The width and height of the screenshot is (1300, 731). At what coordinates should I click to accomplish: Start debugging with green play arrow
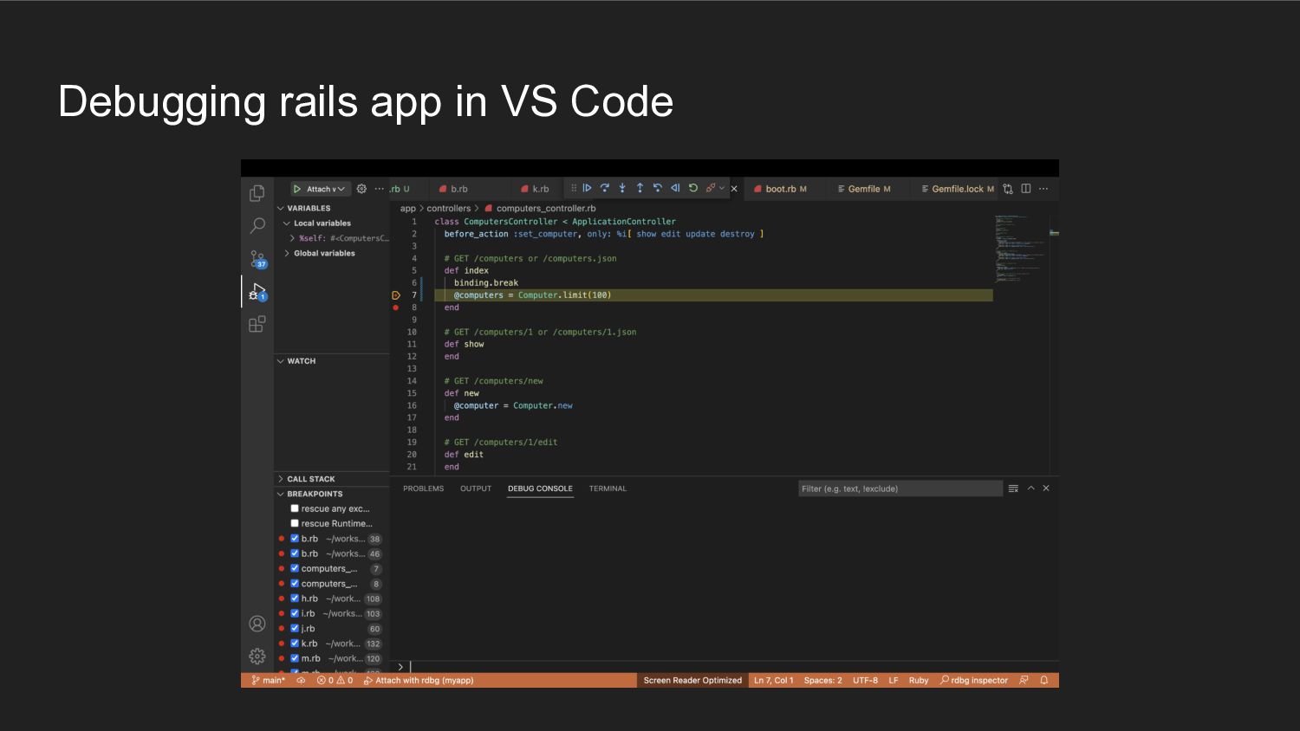[x=297, y=189]
